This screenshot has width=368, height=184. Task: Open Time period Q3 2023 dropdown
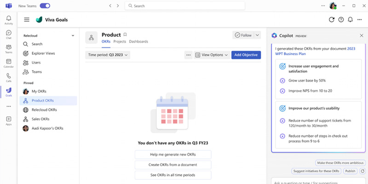(x=108, y=55)
